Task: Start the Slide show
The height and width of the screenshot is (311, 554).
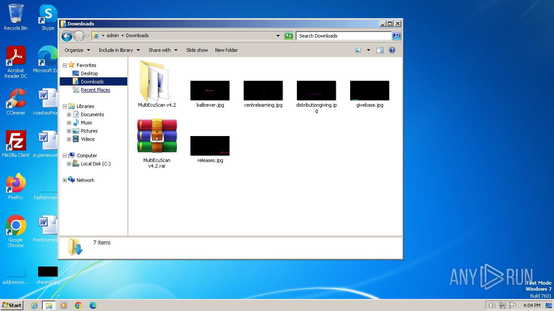Action: click(197, 50)
